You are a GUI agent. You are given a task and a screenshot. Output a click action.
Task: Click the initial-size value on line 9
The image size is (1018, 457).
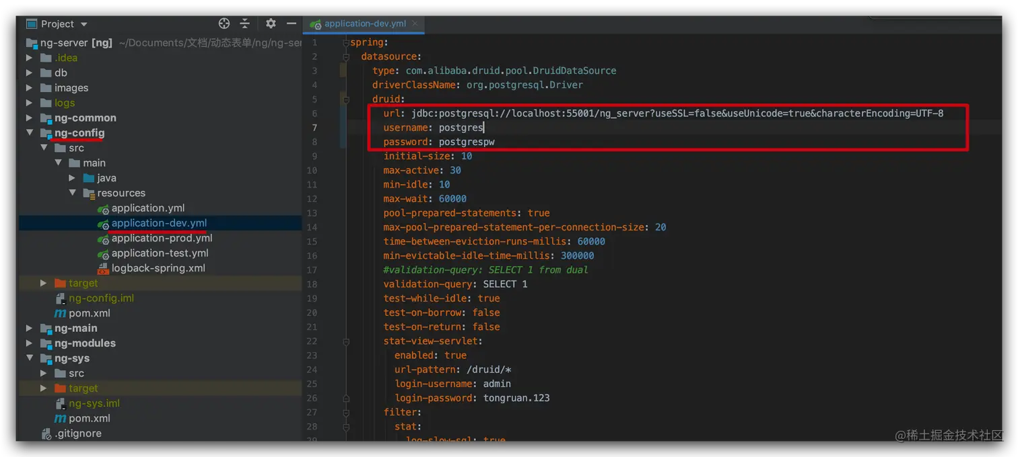467,156
